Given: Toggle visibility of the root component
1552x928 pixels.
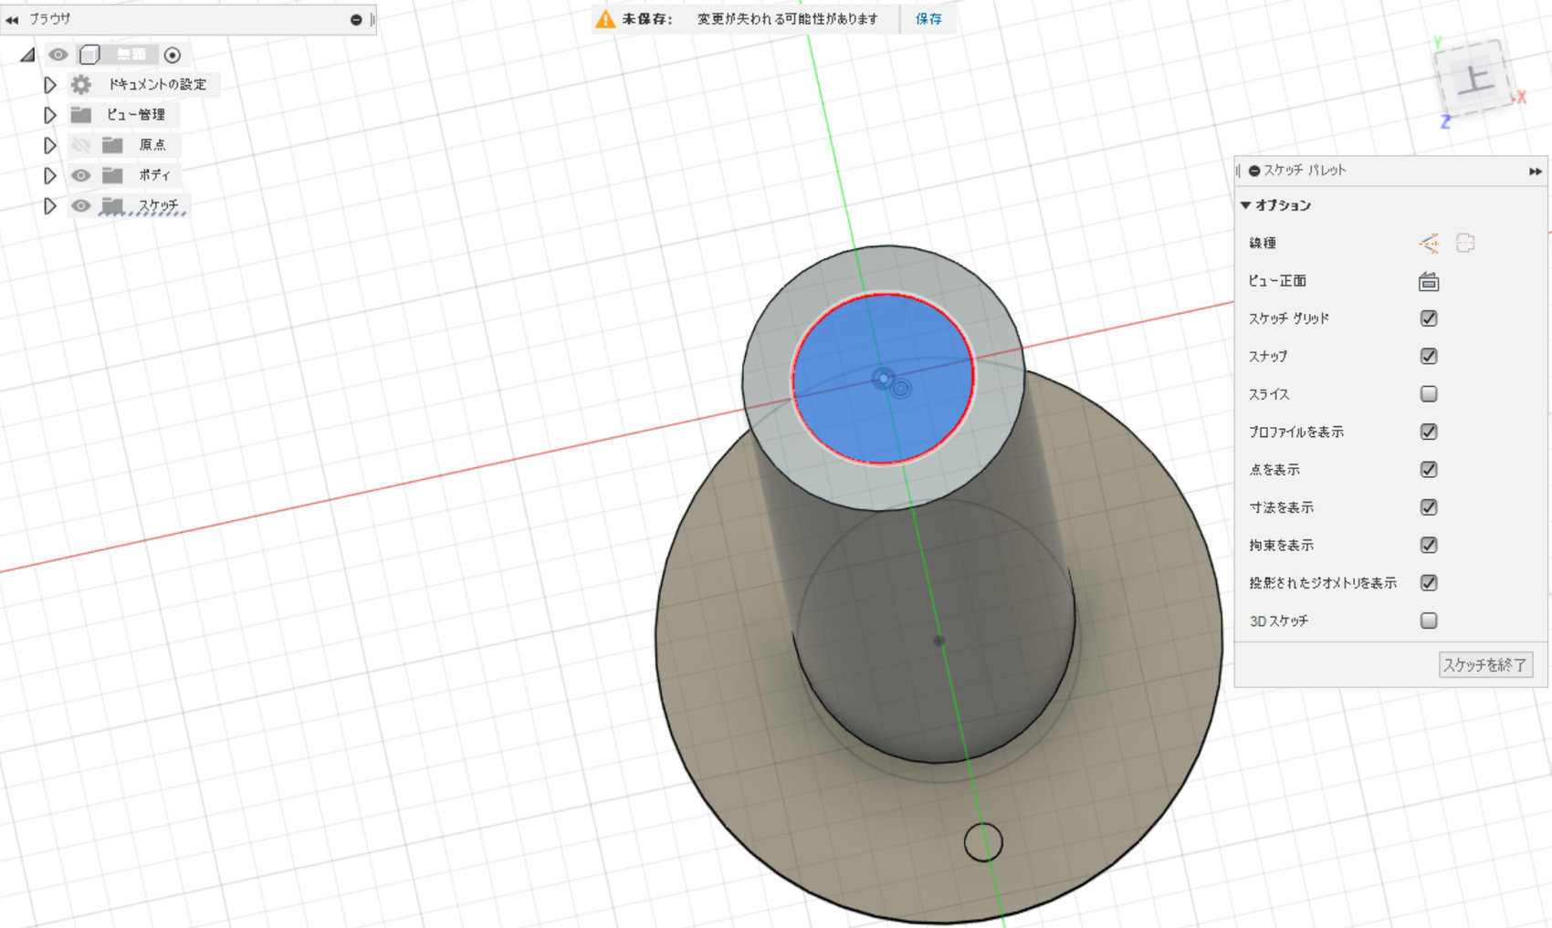Looking at the screenshot, I should point(58,55).
